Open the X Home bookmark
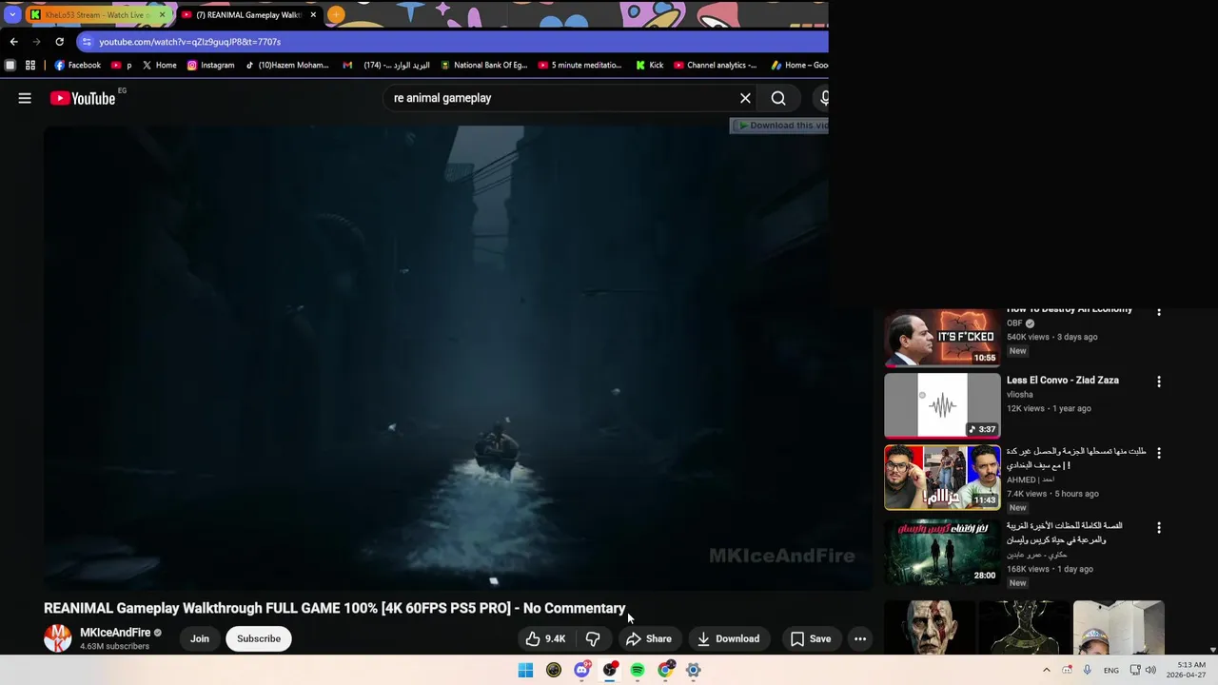The image size is (1218, 685). 160,66
